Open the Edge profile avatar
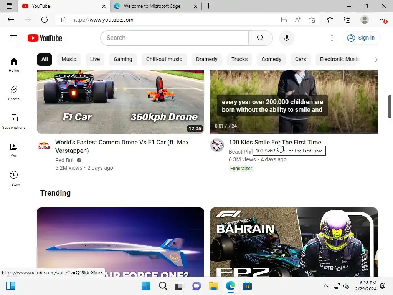The width and height of the screenshot is (393, 295). pos(365,20)
